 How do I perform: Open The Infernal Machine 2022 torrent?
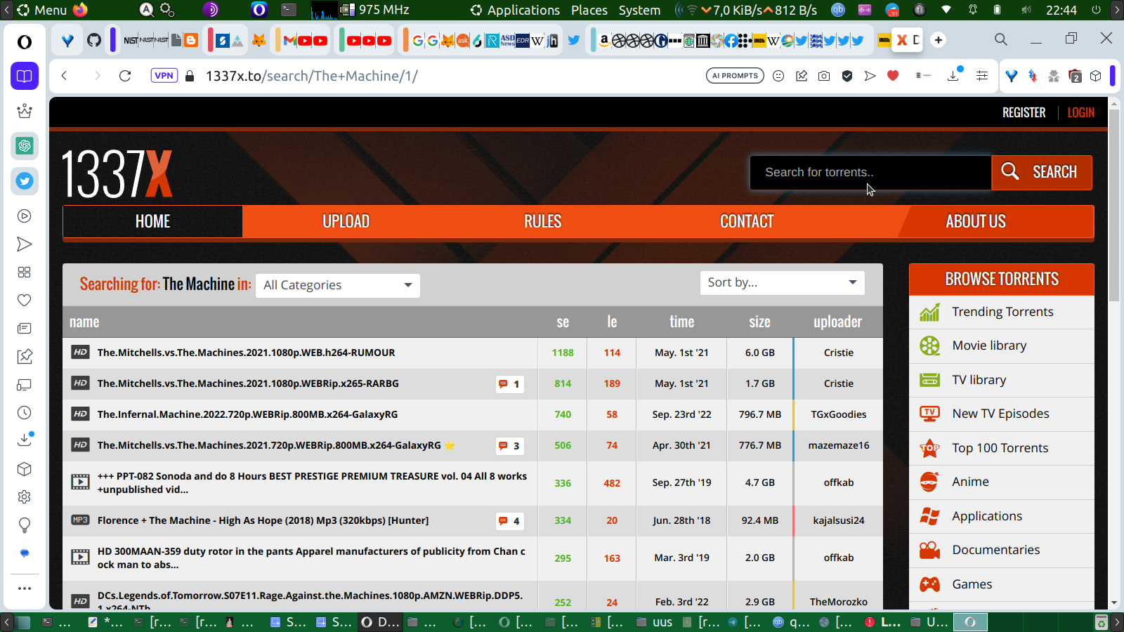247,414
